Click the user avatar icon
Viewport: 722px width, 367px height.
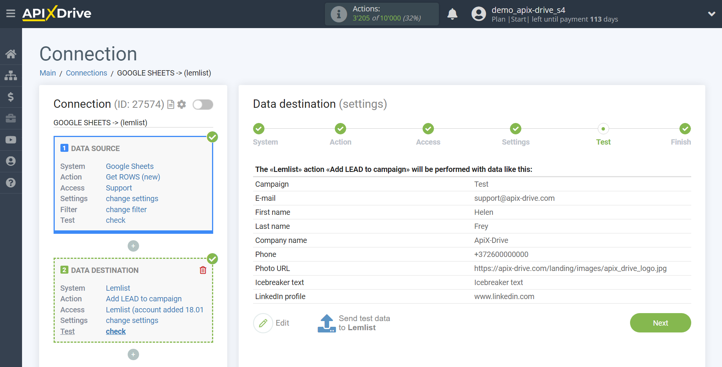coord(479,14)
